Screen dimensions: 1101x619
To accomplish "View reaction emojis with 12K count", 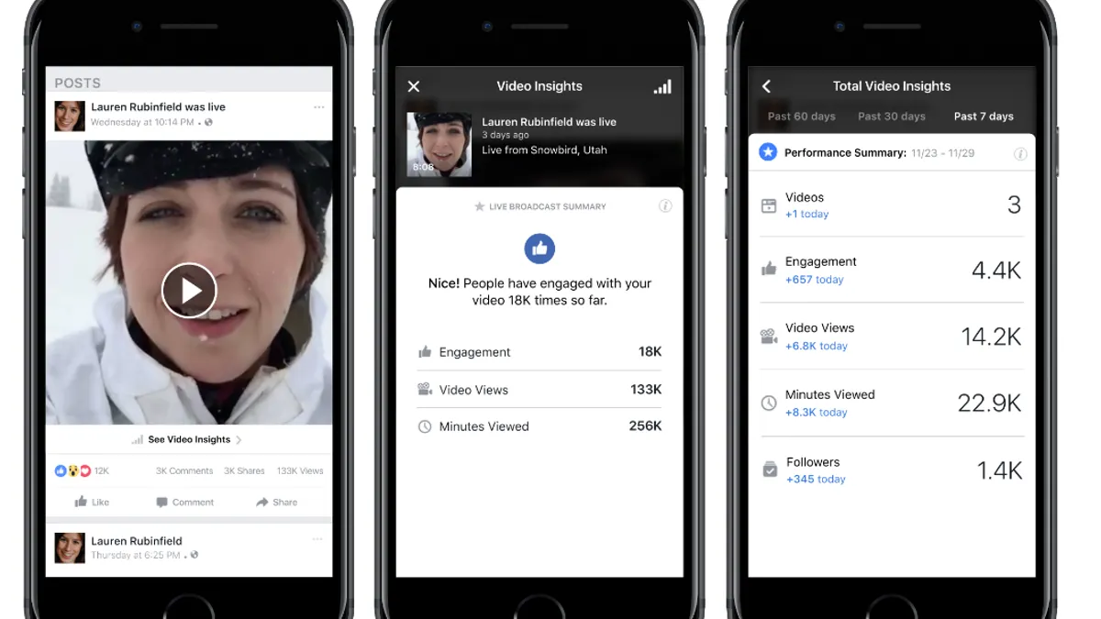I will tap(82, 470).
